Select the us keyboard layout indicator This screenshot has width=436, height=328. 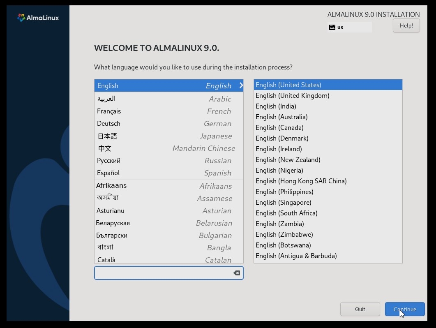[350, 27]
